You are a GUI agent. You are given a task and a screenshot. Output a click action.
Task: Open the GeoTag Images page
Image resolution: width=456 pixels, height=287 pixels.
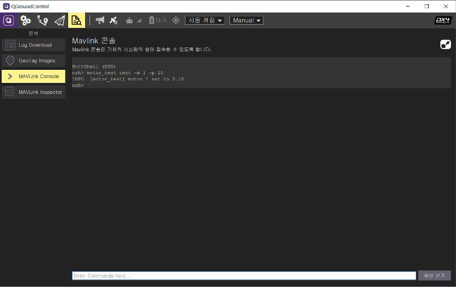click(33, 61)
